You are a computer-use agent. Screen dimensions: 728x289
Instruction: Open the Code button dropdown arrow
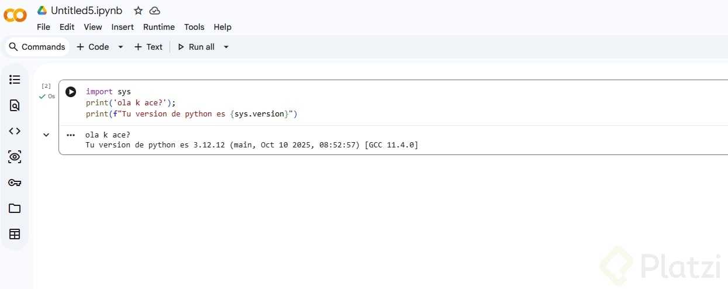(120, 47)
